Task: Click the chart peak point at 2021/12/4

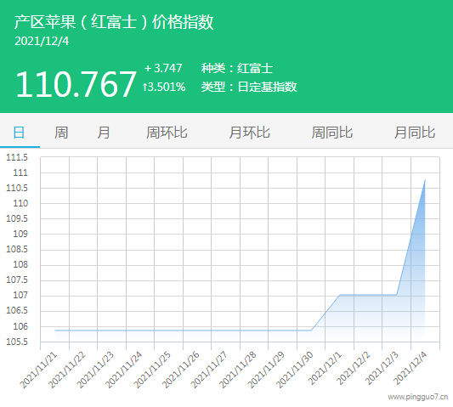Action: (425, 180)
